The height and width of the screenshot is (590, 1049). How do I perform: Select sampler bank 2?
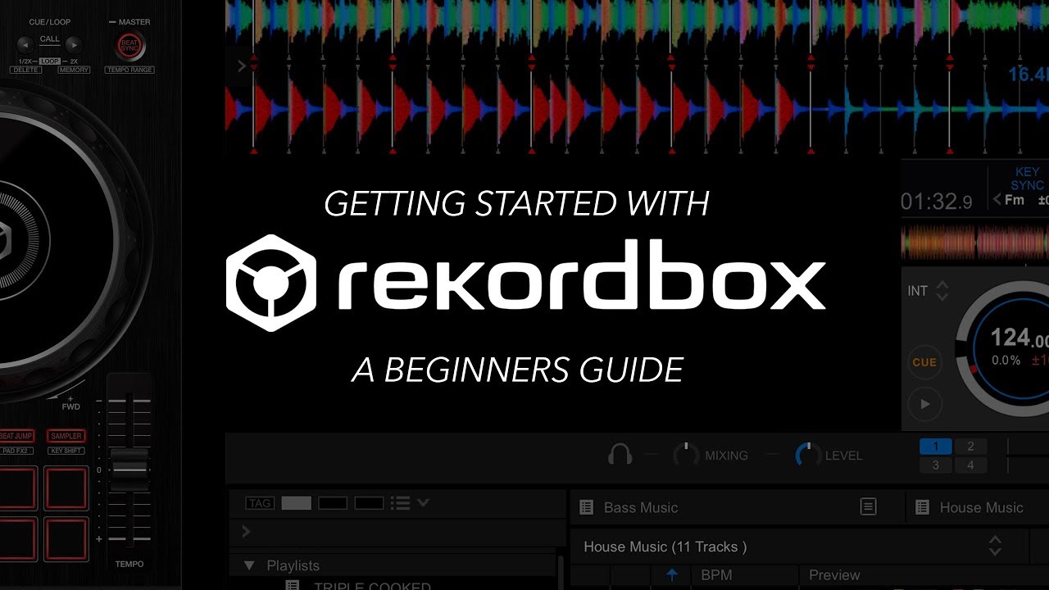tap(970, 446)
